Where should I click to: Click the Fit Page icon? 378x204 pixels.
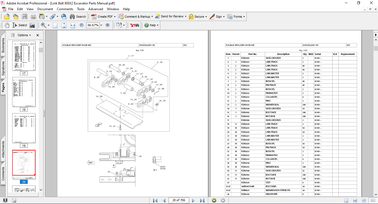point(64,25)
